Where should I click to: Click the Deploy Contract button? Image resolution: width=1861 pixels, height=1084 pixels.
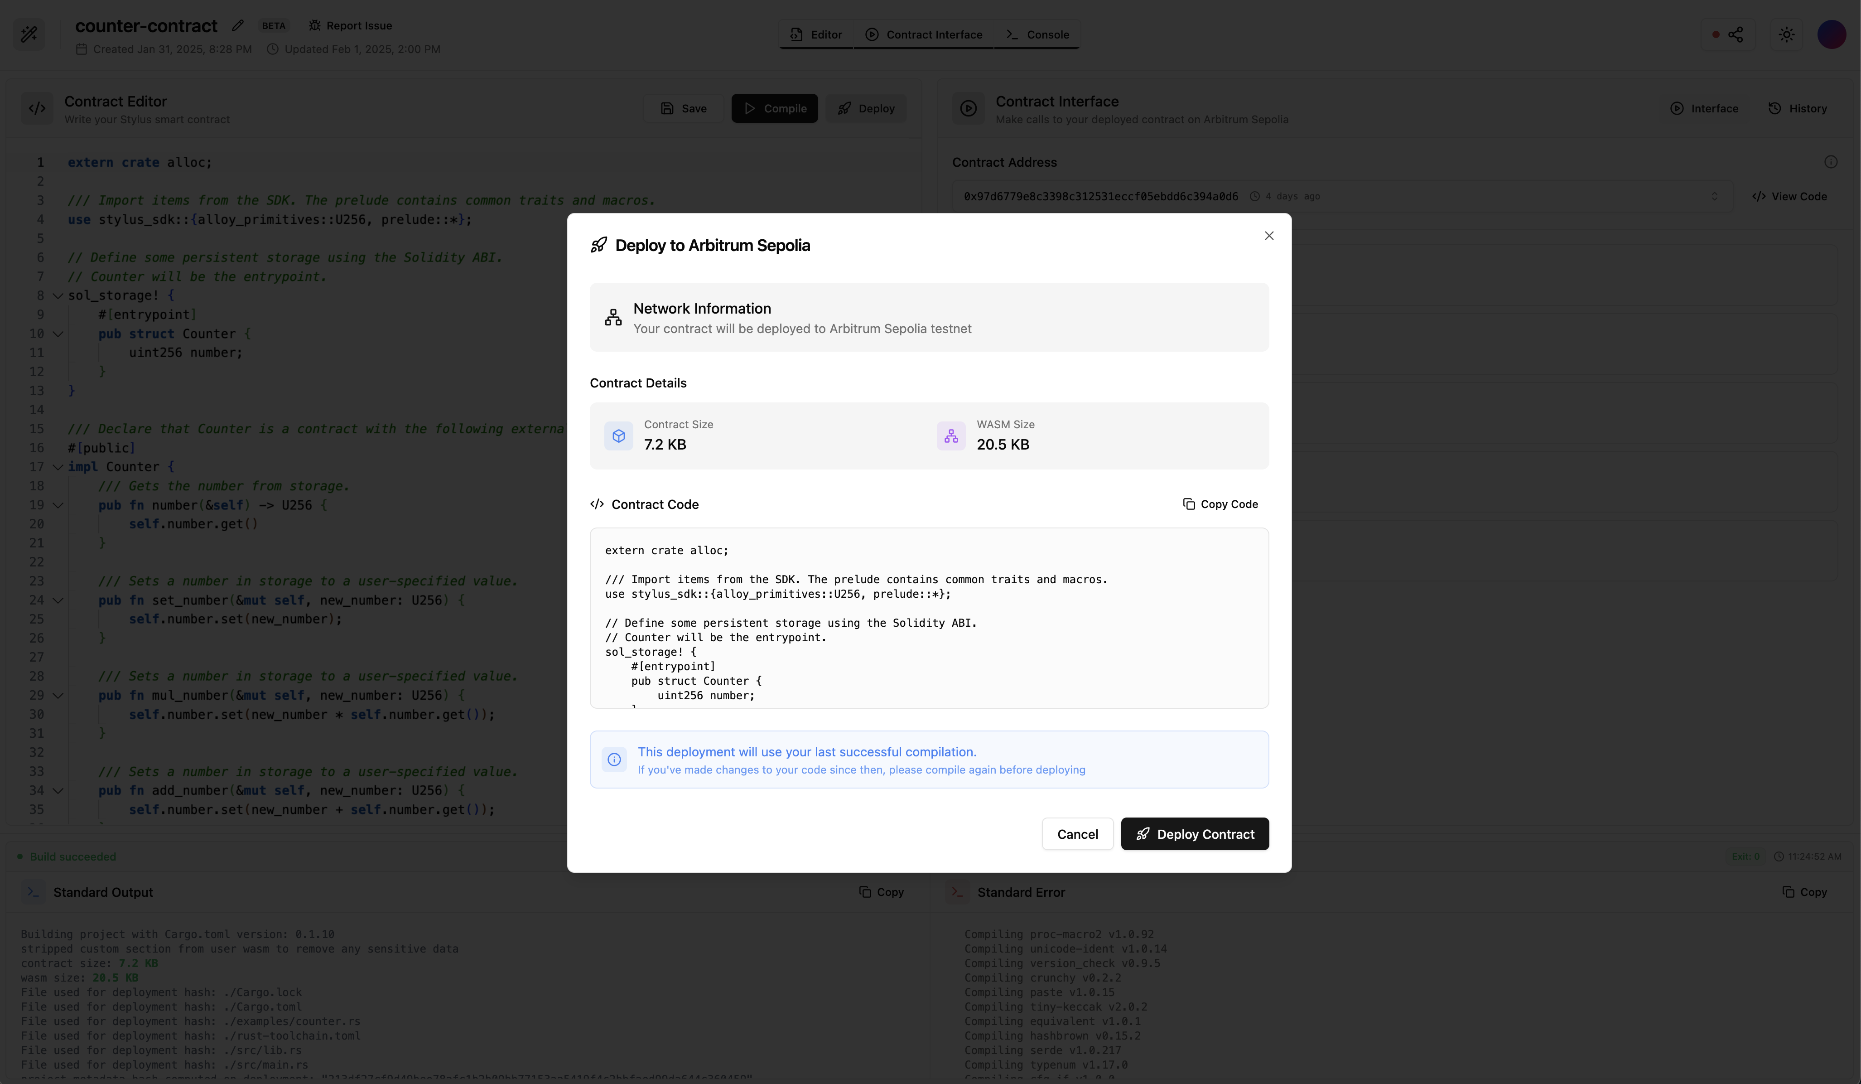tap(1195, 833)
